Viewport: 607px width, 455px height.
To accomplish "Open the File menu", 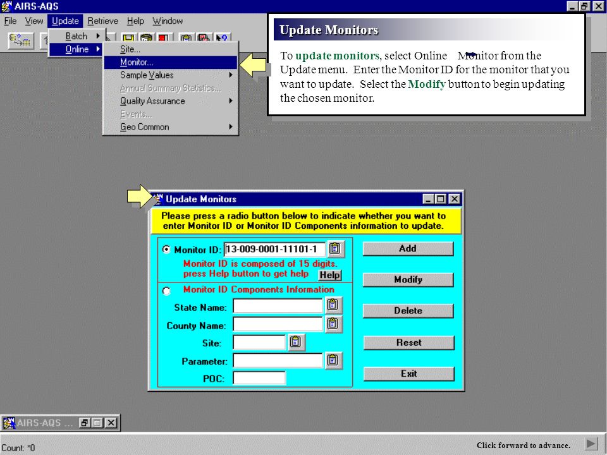I will [11, 21].
